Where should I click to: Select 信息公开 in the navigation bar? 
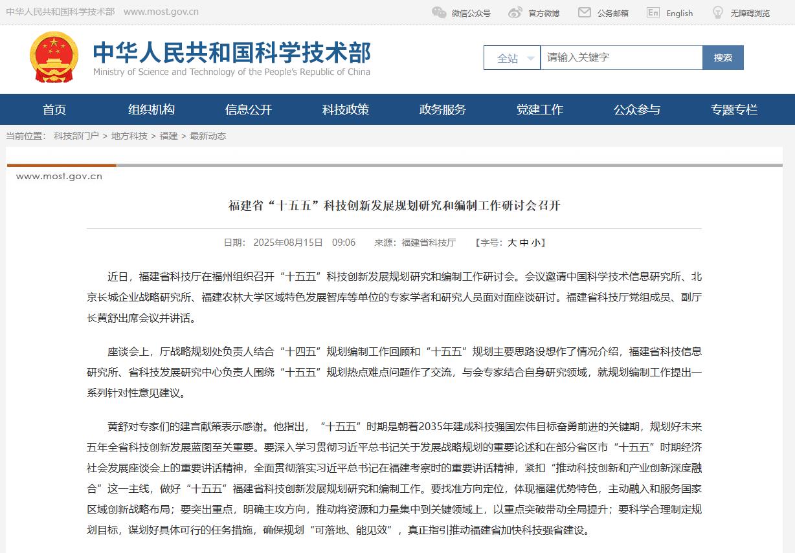tap(249, 110)
